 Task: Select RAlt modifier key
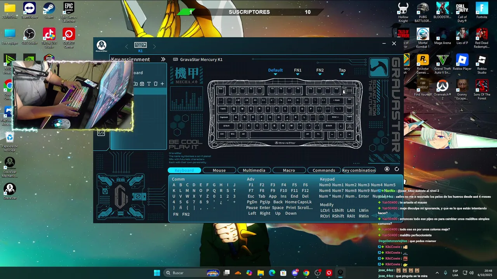(x=351, y=216)
